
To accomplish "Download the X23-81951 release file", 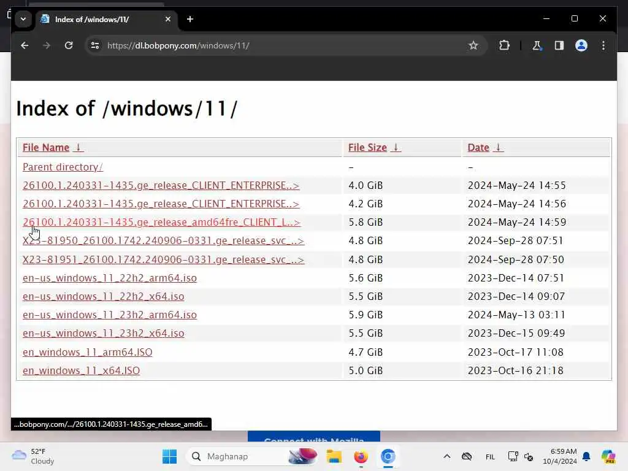I will [163, 259].
